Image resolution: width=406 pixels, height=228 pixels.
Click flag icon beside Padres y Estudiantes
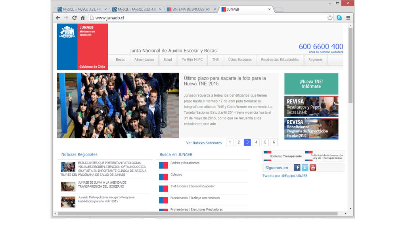163,165
